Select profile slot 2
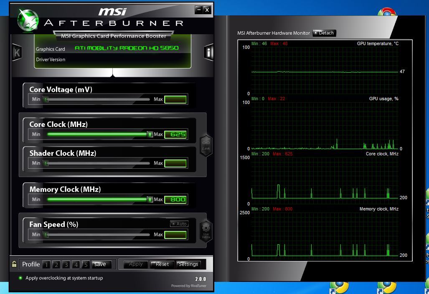429x294 pixels. [x=56, y=264]
